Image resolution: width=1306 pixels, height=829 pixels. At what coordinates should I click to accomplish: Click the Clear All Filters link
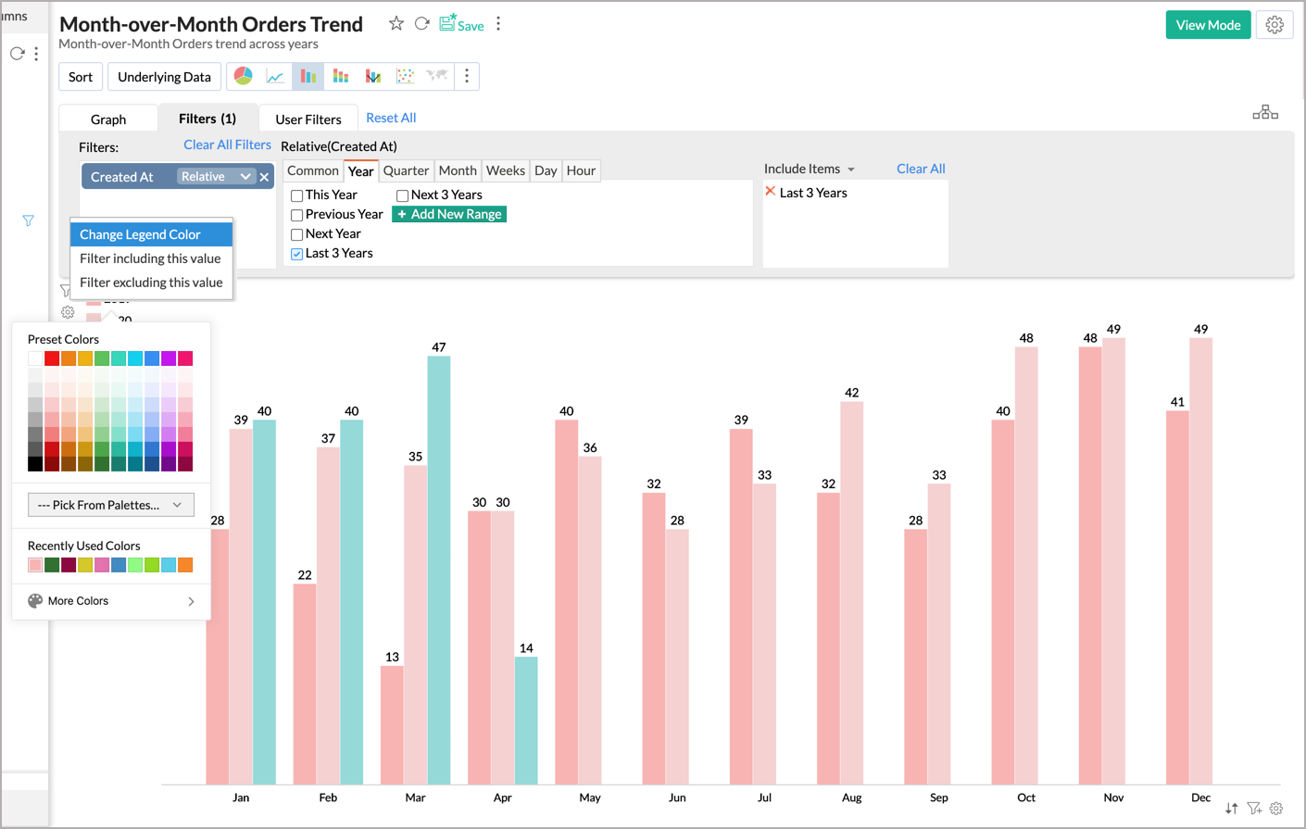pyautogui.click(x=227, y=144)
